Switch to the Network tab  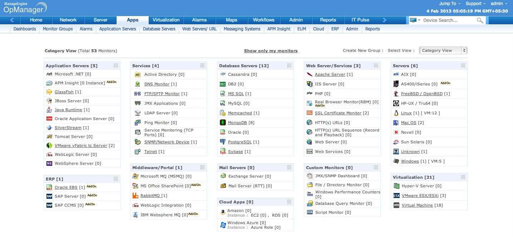(68, 20)
